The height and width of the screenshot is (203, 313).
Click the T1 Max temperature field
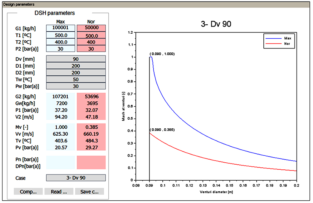click(x=61, y=35)
